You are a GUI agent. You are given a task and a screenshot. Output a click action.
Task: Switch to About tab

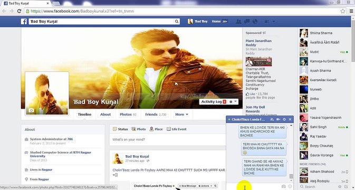[105, 115]
